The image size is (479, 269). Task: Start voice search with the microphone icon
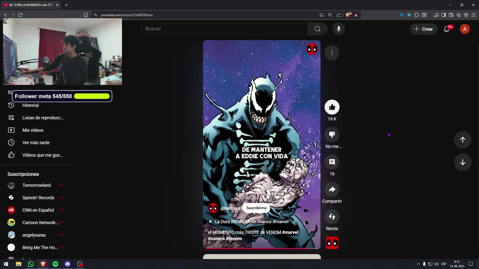[339, 29]
